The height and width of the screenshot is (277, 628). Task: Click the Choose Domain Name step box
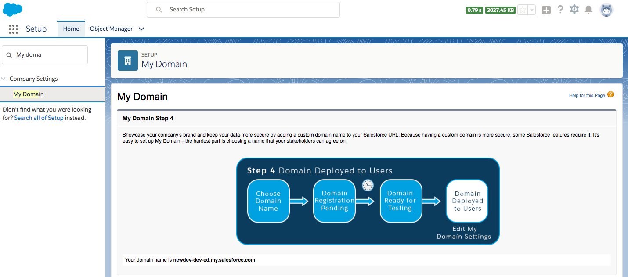[268, 201]
